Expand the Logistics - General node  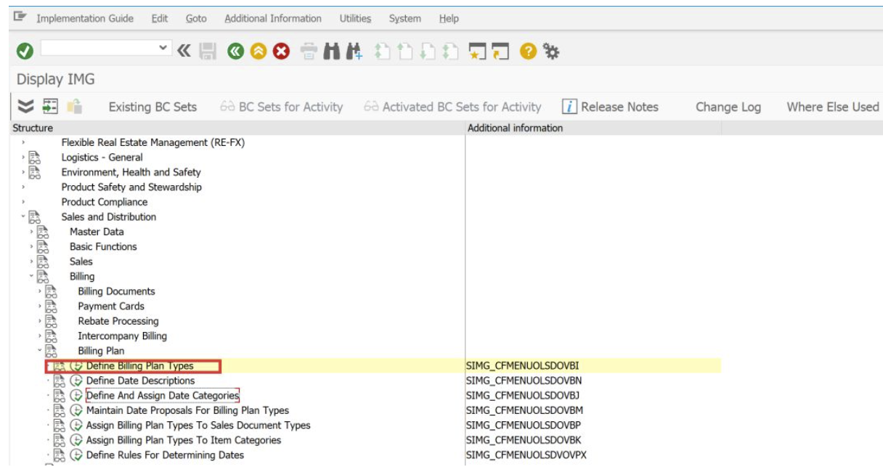(23, 158)
